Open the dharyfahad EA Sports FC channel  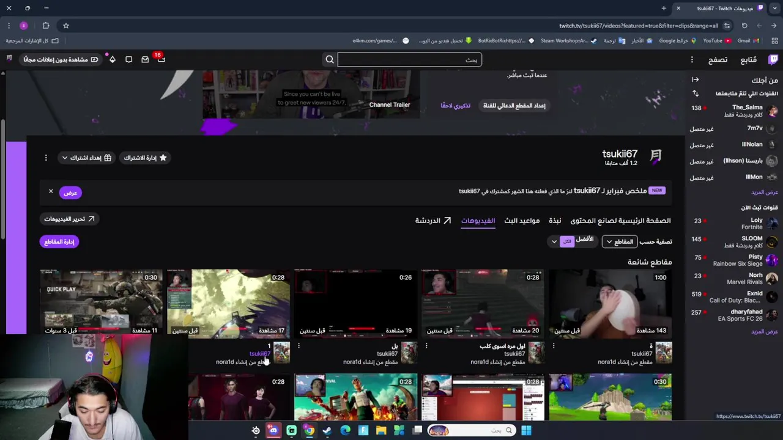click(733, 315)
